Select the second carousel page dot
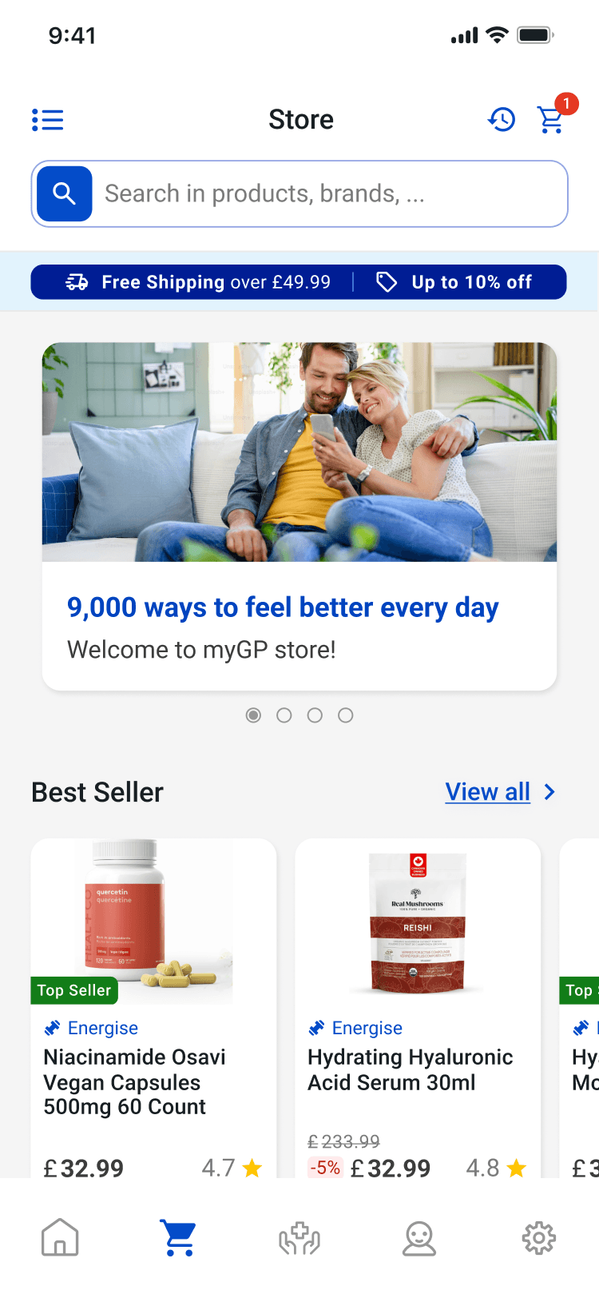 [x=284, y=715]
